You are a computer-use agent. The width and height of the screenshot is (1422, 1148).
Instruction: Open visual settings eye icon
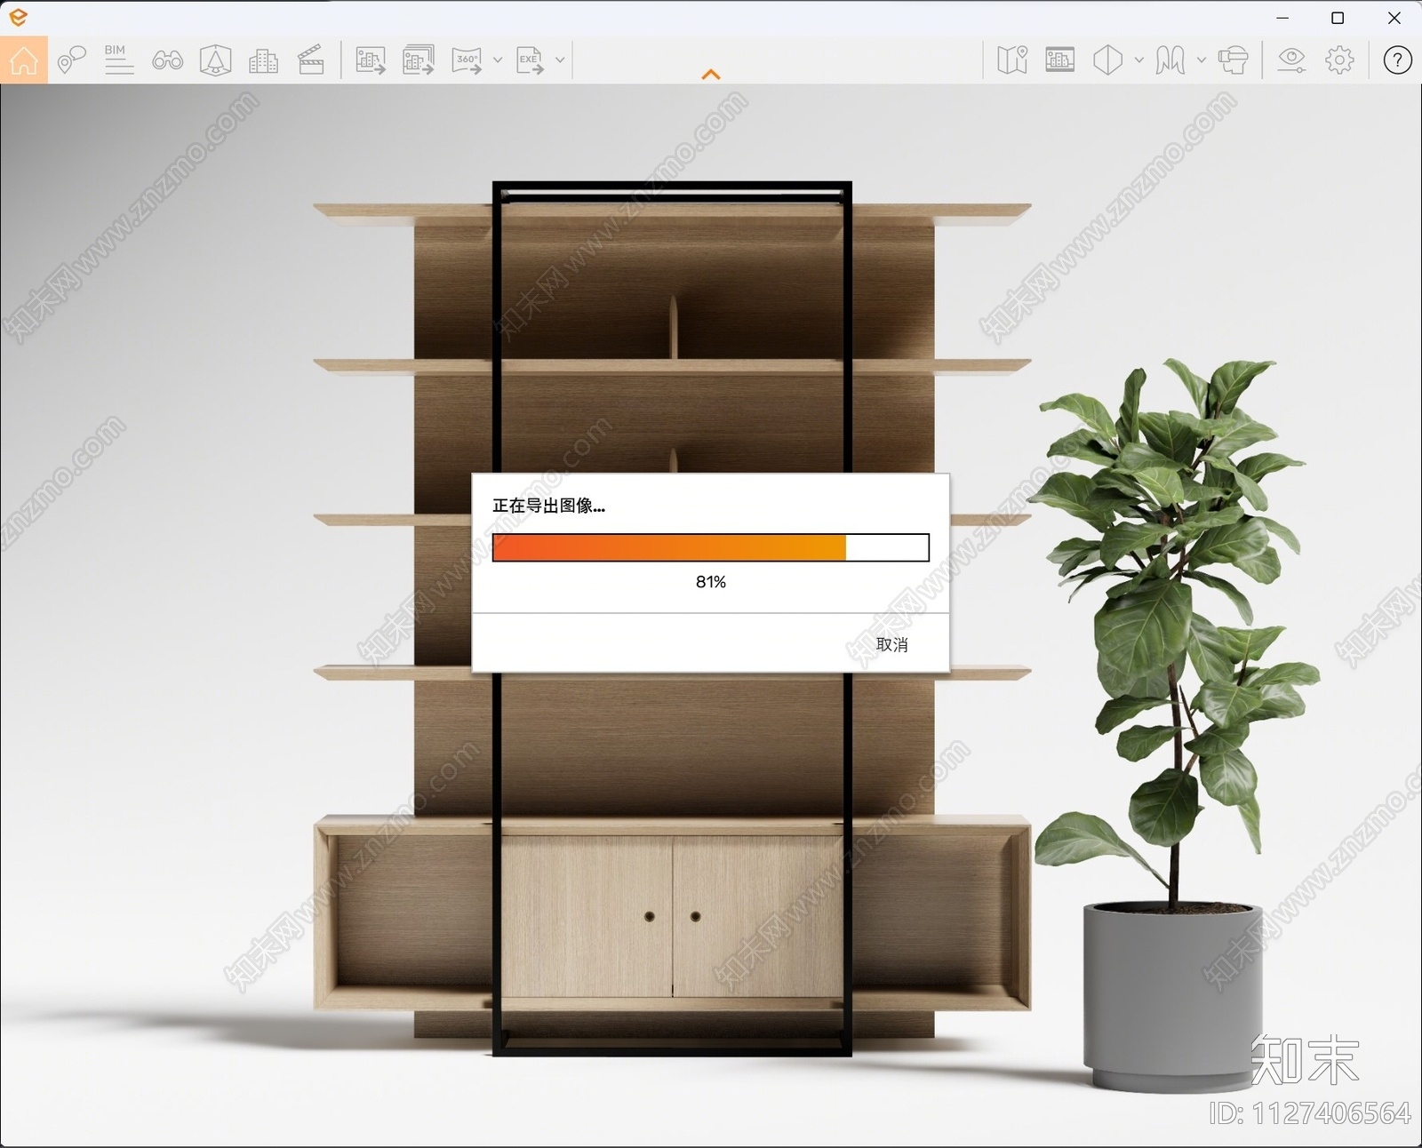click(1291, 60)
